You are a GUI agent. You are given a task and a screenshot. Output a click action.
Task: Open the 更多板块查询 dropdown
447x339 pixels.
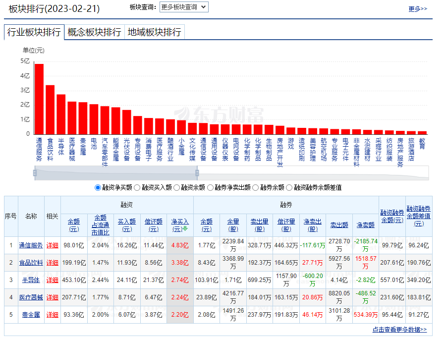tap(183, 7)
